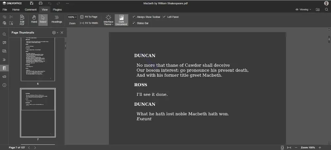Click the Select All icon
The image size is (331, 150).
11,23
